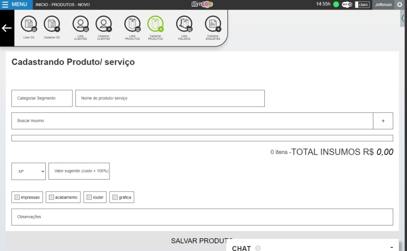Image resolution: width=407 pixels, height=251 pixels.
Task: Click the SALVAR PRODUTO button
Action: (x=201, y=240)
